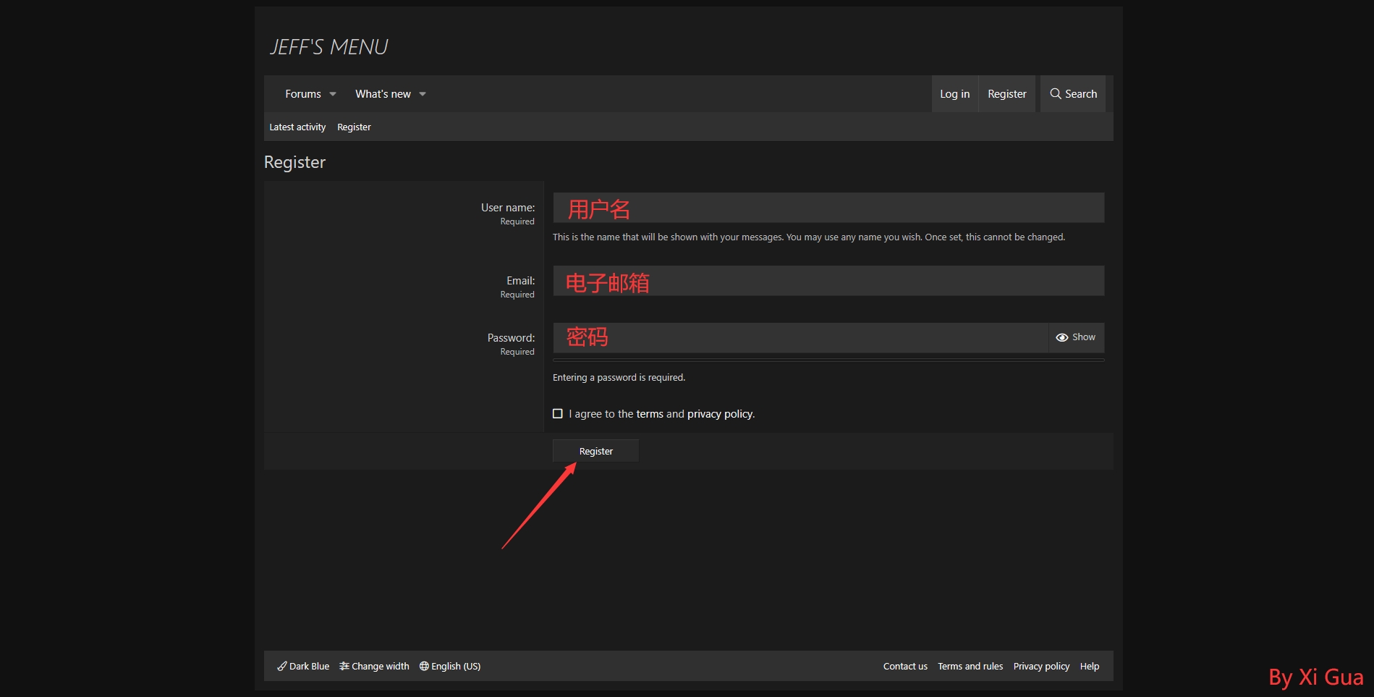Screen dimensions: 1374x697
Task: Click the magnifier Search icon
Action: (x=1056, y=94)
